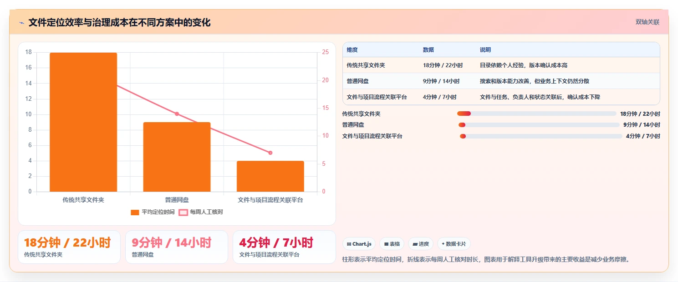Click x-axis label 文件与项目流程关联平台
This screenshot has height=282, width=678.
point(270,200)
